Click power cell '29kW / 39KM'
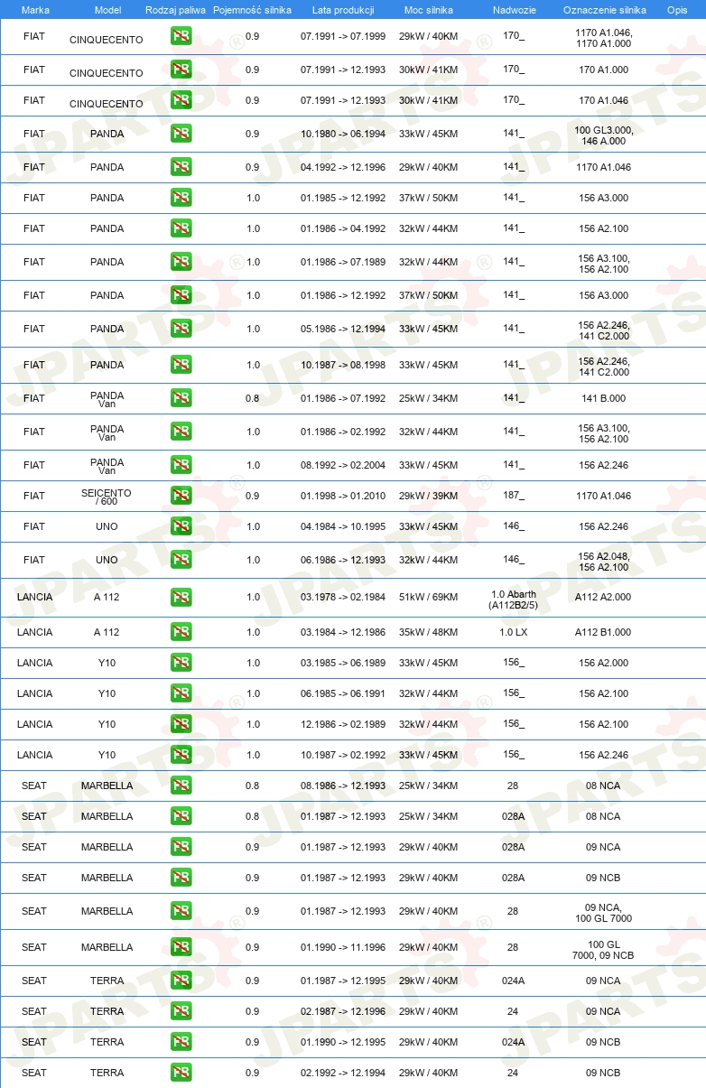The image size is (706, 1088). pyautogui.click(x=428, y=496)
